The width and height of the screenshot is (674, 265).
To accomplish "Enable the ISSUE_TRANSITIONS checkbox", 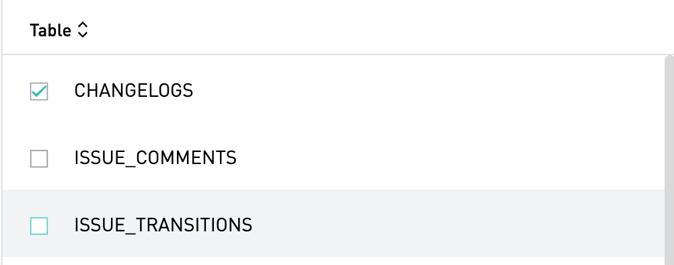I will tap(39, 226).
